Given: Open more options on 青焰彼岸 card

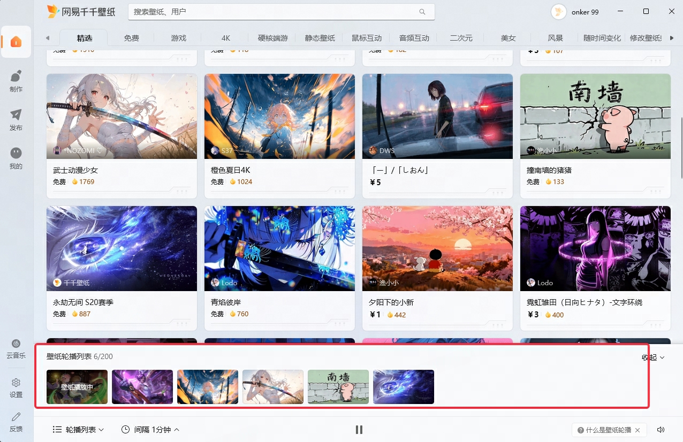Looking at the screenshot, I should point(340,323).
